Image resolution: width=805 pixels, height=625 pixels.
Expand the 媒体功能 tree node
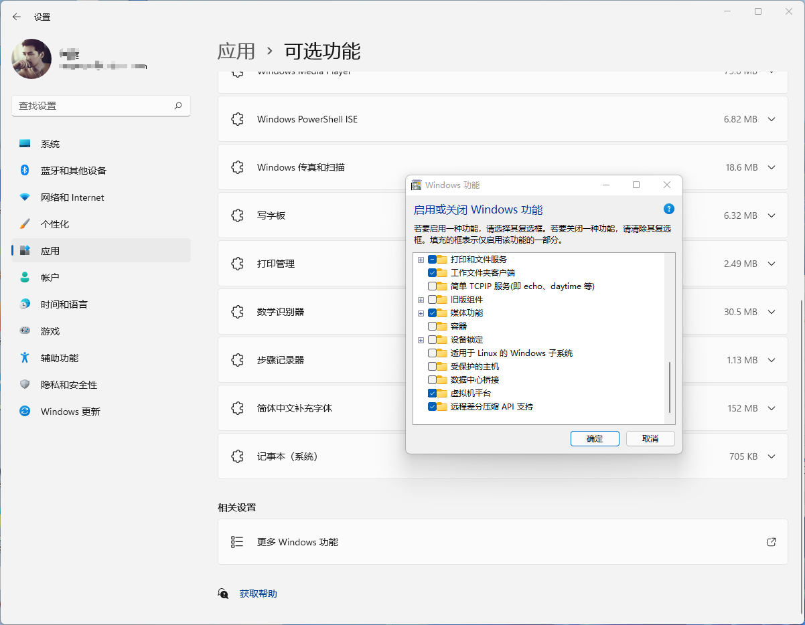click(421, 312)
